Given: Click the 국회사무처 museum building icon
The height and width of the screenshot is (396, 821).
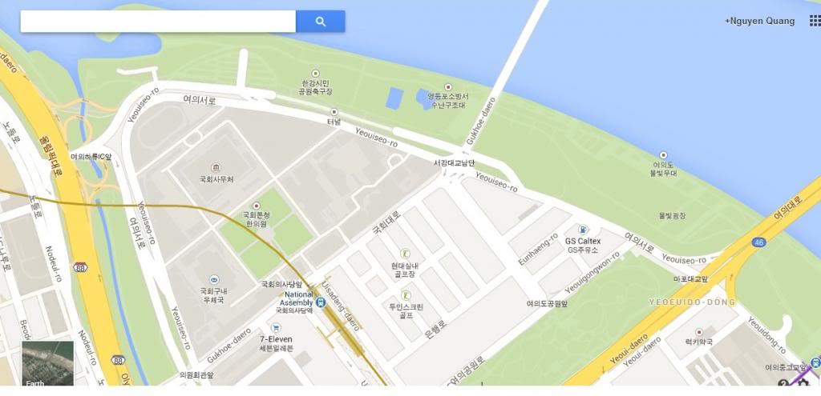Looking at the screenshot, I should pos(216,168).
